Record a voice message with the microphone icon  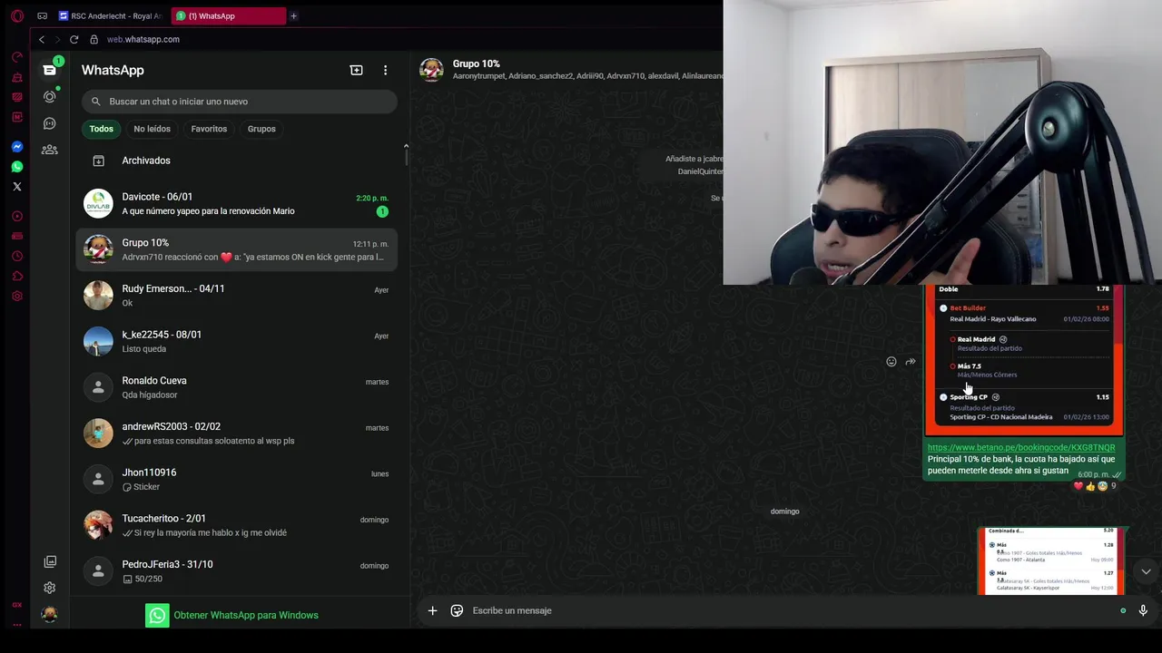point(1143,610)
